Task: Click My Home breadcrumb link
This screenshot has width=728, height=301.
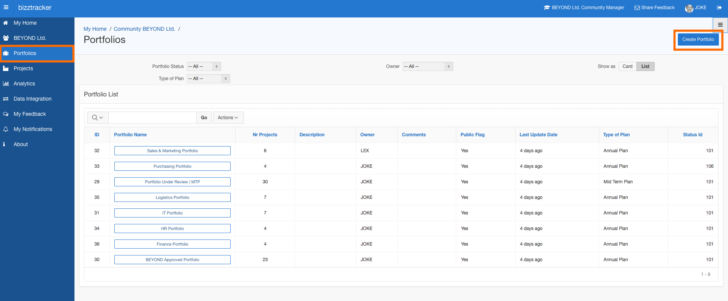Action: click(95, 29)
